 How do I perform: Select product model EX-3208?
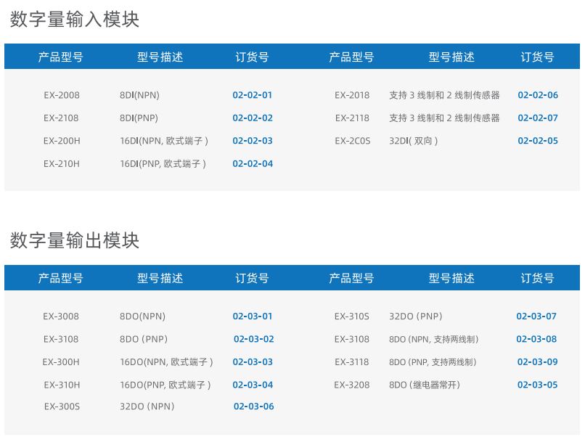pyautogui.click(x=352, y=385)
